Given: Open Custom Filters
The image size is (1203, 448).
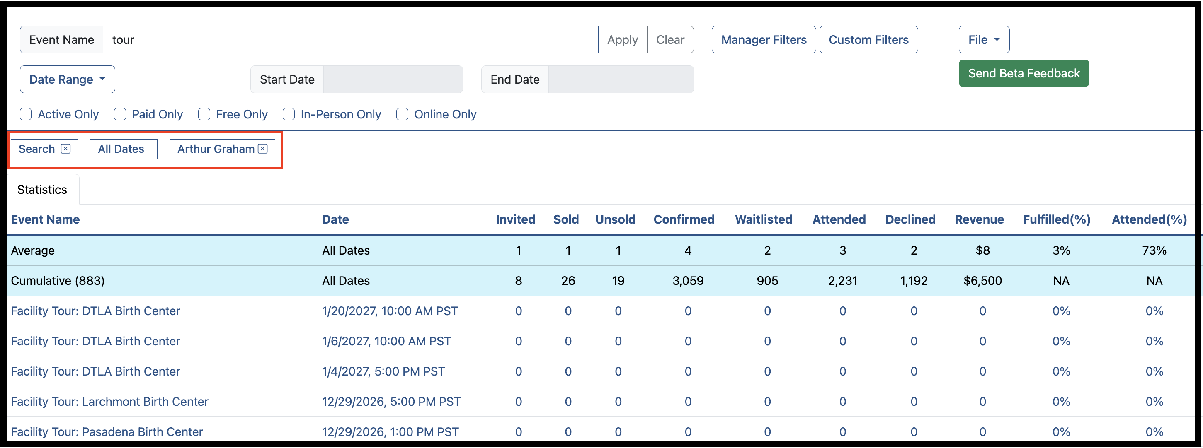Looking at the screenshot, I should pos(868,40).
